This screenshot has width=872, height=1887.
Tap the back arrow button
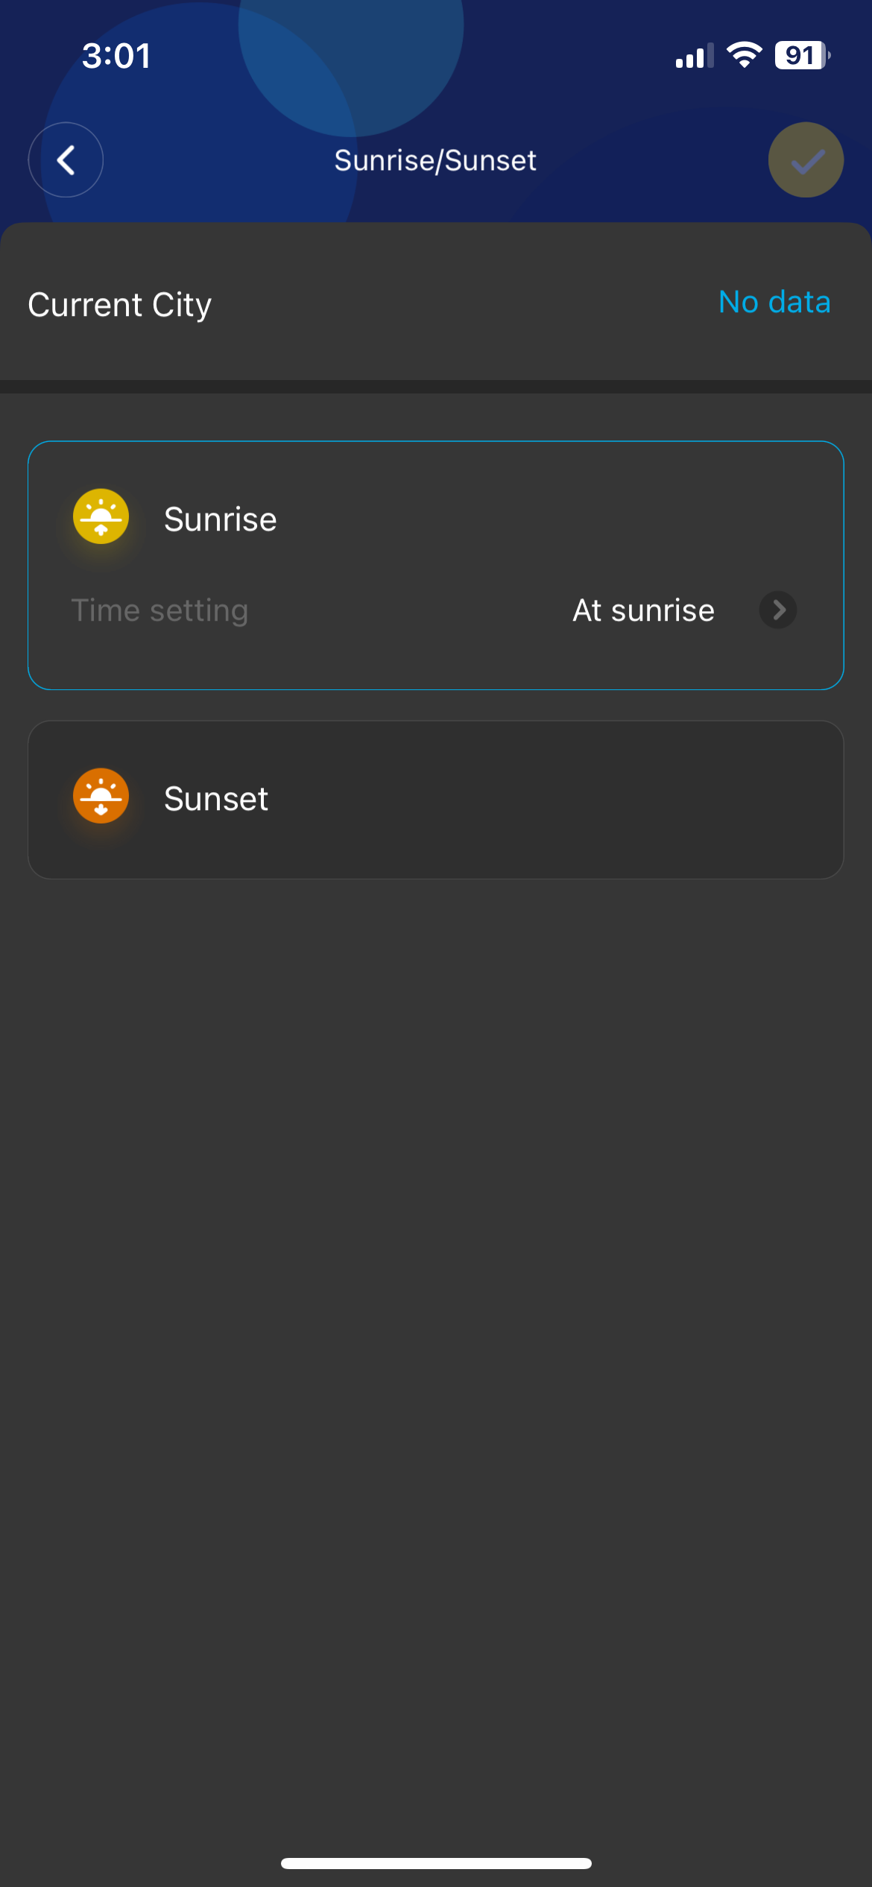pos(66,159)
